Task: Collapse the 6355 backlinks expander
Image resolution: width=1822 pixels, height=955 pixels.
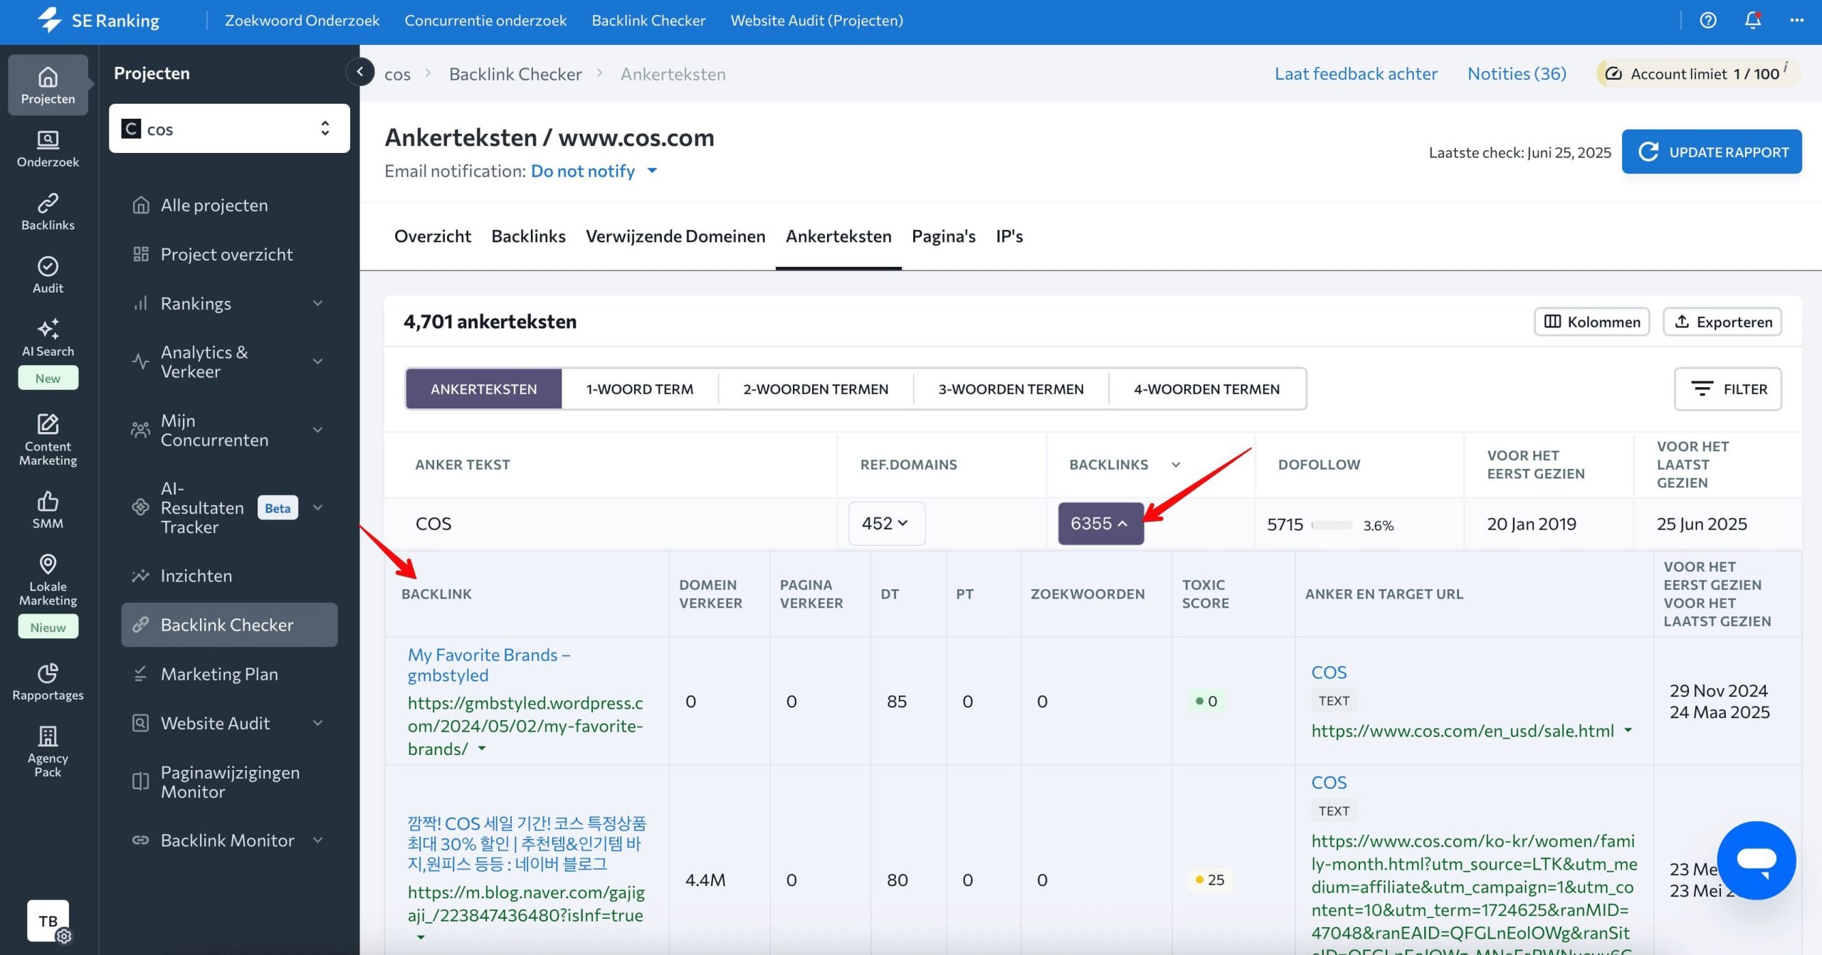Action: (x=1100, y=523)
